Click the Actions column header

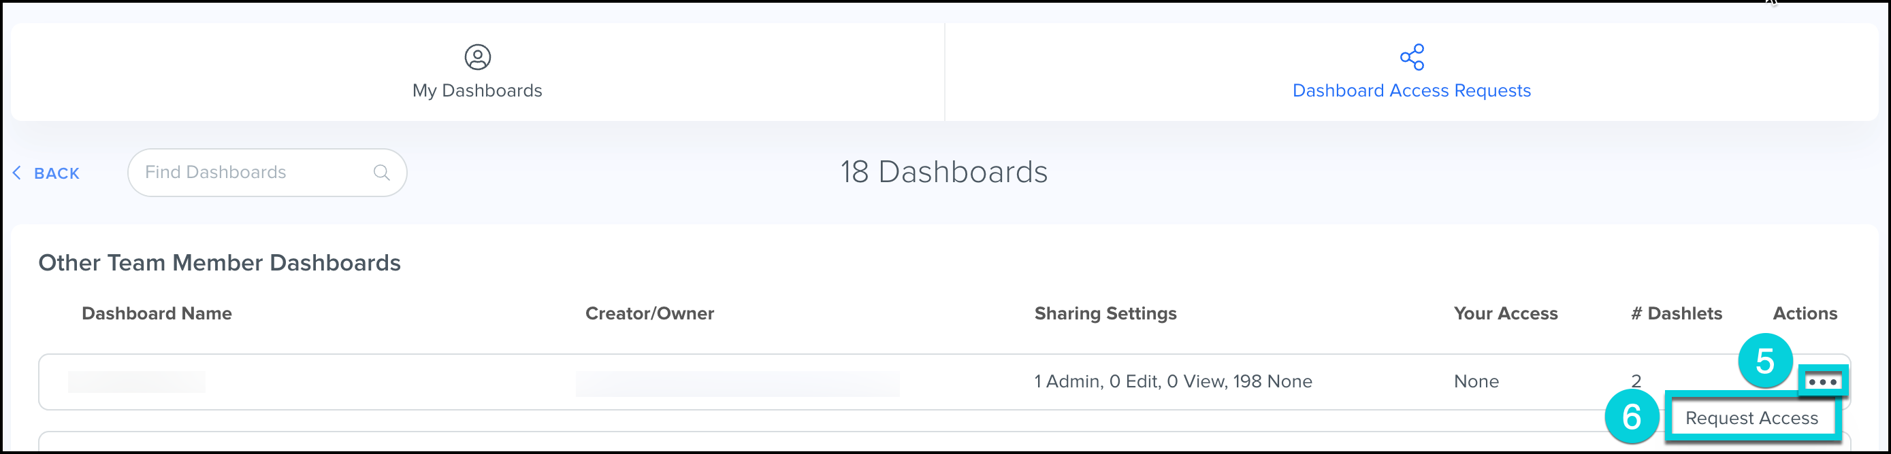coord(1805,313)
